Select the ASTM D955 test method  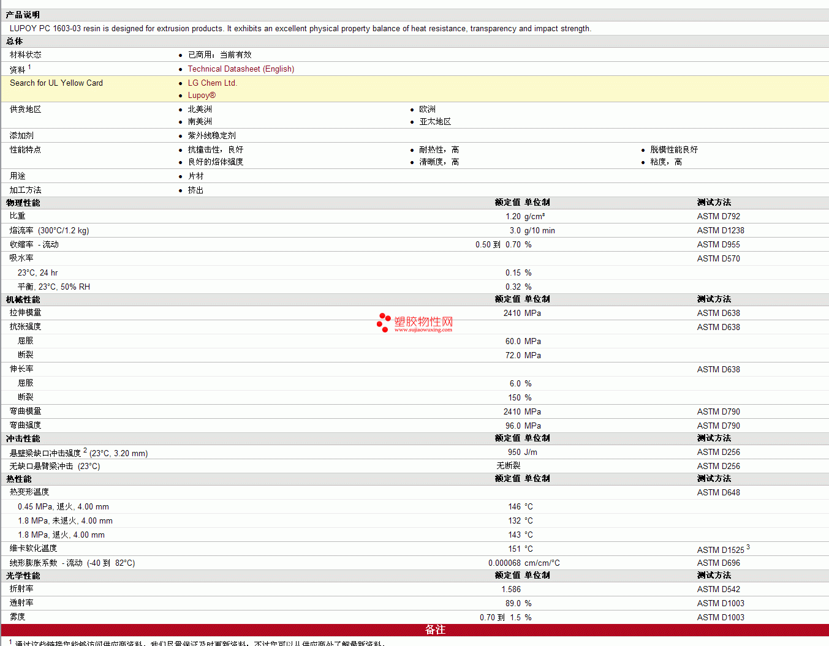(718, 245)
